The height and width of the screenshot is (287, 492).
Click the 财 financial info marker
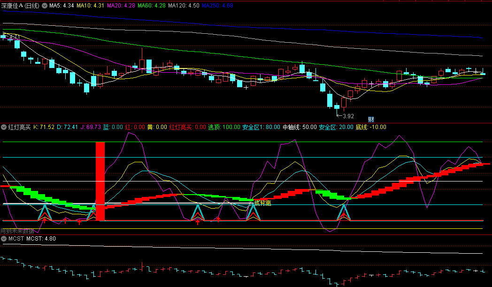point(371,120)
